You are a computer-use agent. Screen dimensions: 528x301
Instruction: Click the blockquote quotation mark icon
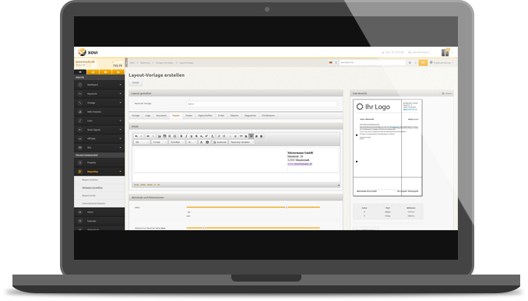241,136
